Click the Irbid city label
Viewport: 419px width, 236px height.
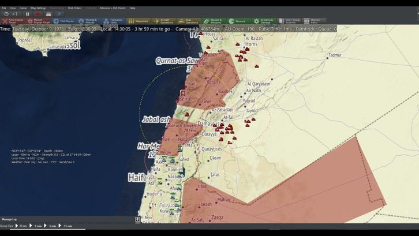(x=202, y=186)
